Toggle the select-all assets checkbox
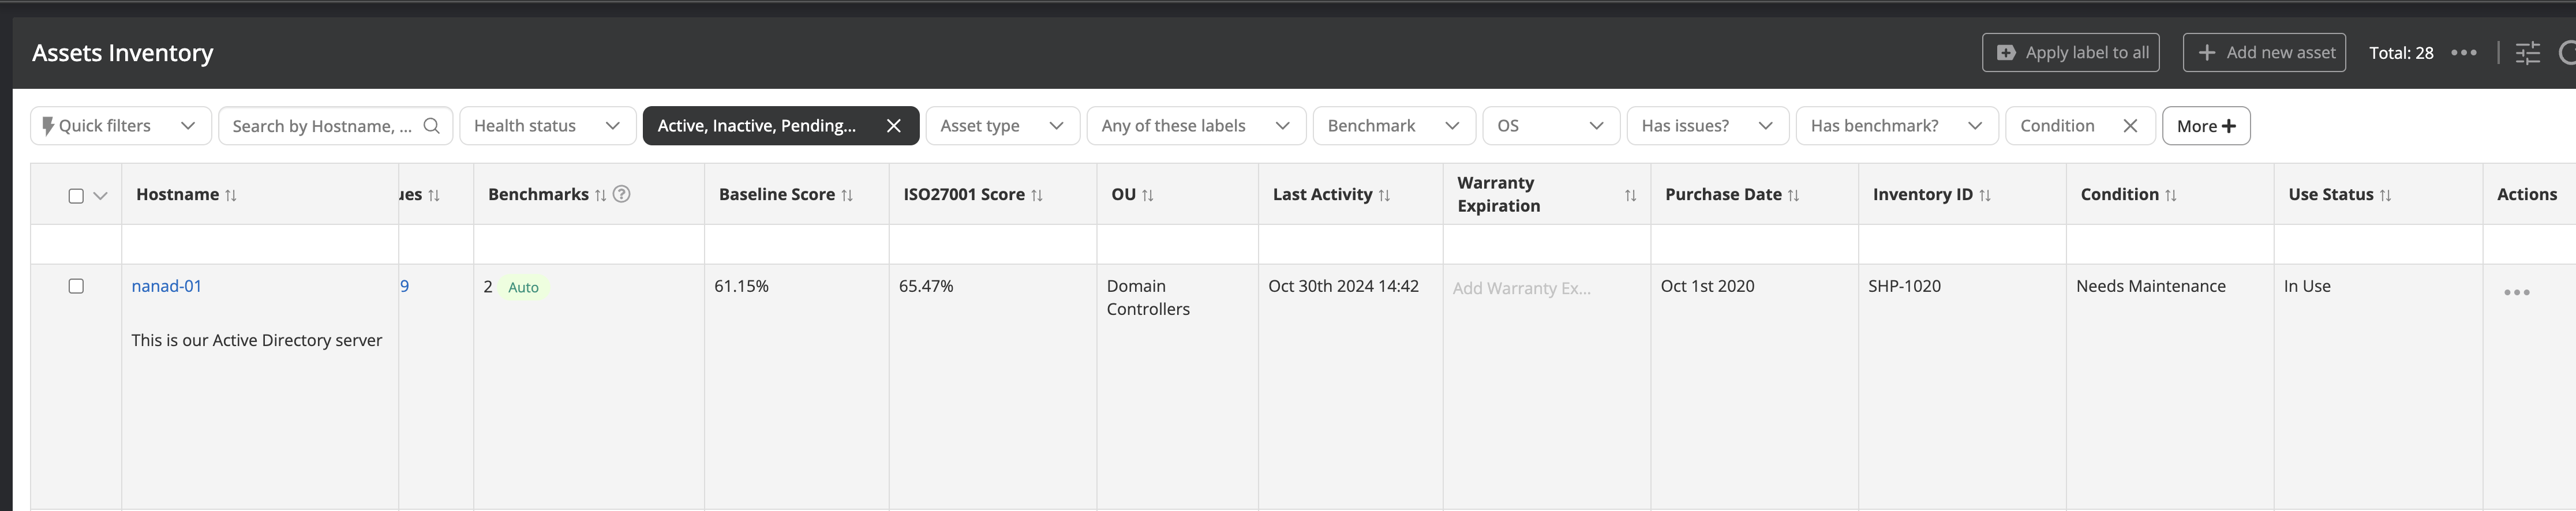 tap(76, 196)
